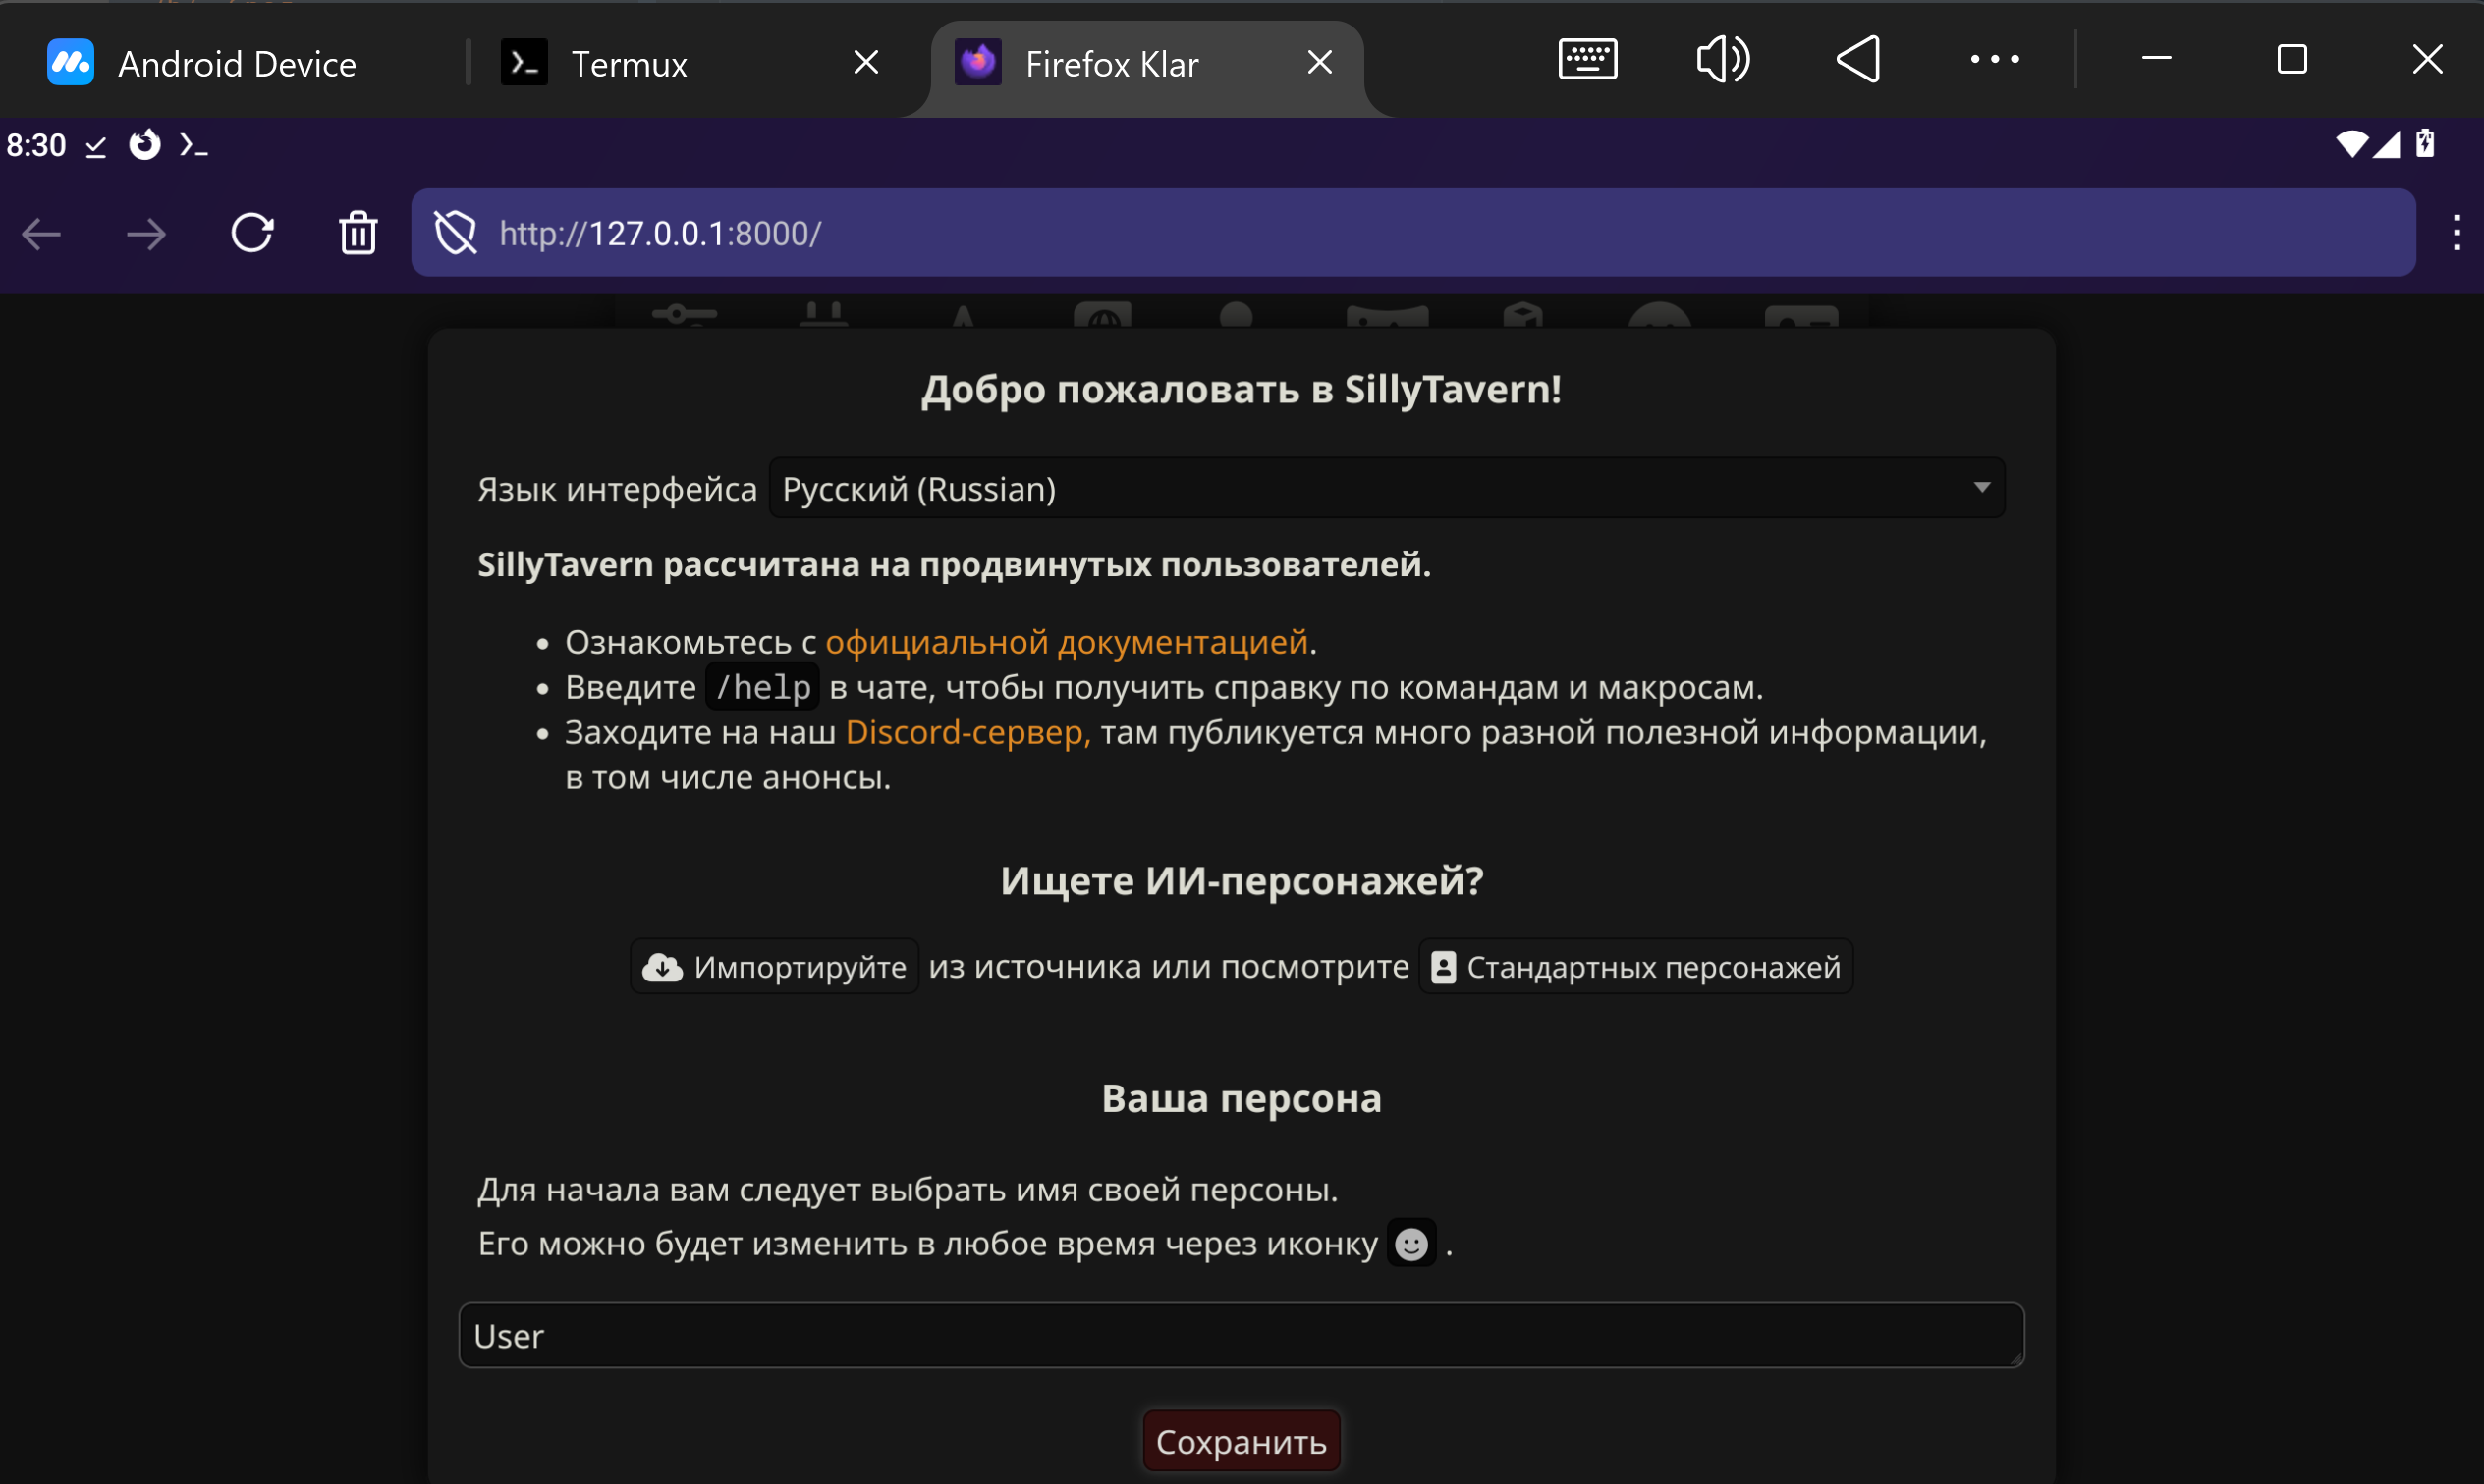
Task: Expand the Язык интерфейса language dropdown
Action: click(1386, 488)
